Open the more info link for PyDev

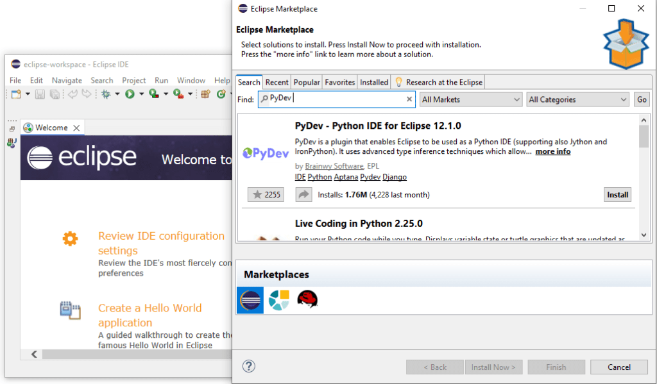click(553, 151)
